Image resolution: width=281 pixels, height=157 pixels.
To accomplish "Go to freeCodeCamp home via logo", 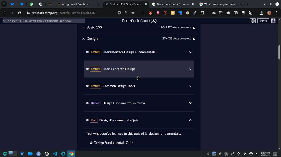I will [139, 21].
